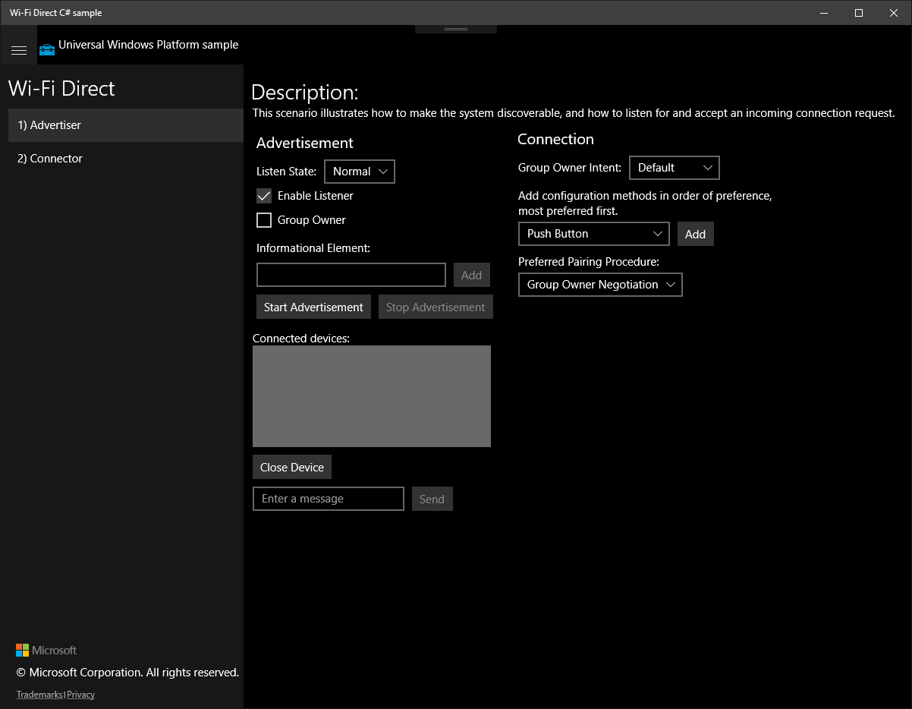Viewport: 912px width, 709px height.
Task: Click Add next to Push Button
Action: coord(695,234)
